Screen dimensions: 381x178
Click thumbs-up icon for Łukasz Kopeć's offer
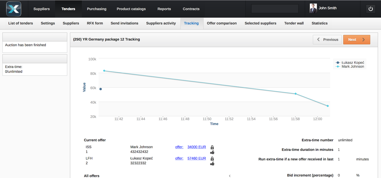[x=212, y=163]
